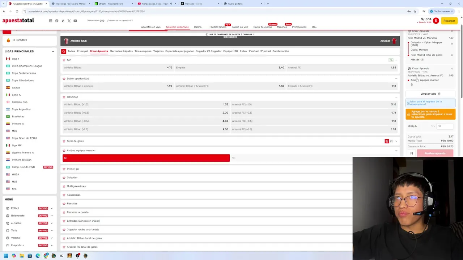Switch to the Principal tab

click(x=82, y=51)
